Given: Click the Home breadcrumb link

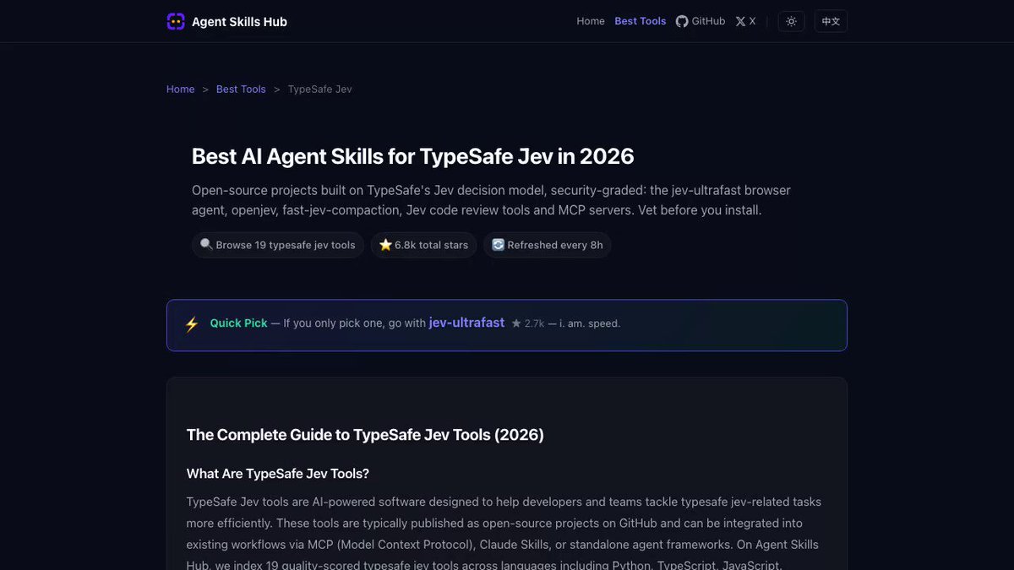Looking at the screenshot, I should [x=181, y=89].
